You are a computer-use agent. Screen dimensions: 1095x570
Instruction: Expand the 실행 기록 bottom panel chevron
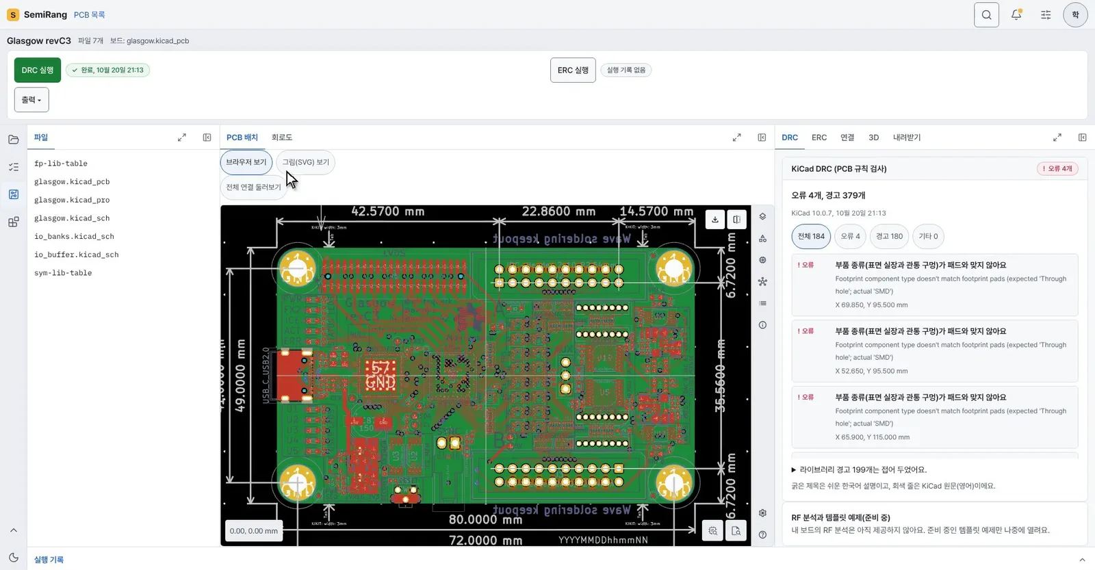tap(1082, 560)
